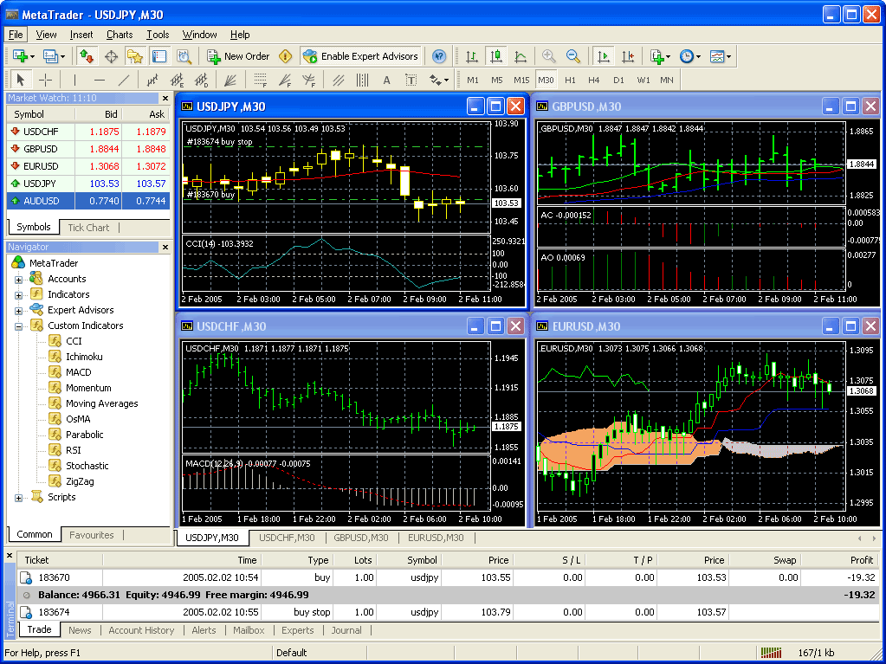Switch to the H1 timeframe
886x664 pixels.
point(571,80)
